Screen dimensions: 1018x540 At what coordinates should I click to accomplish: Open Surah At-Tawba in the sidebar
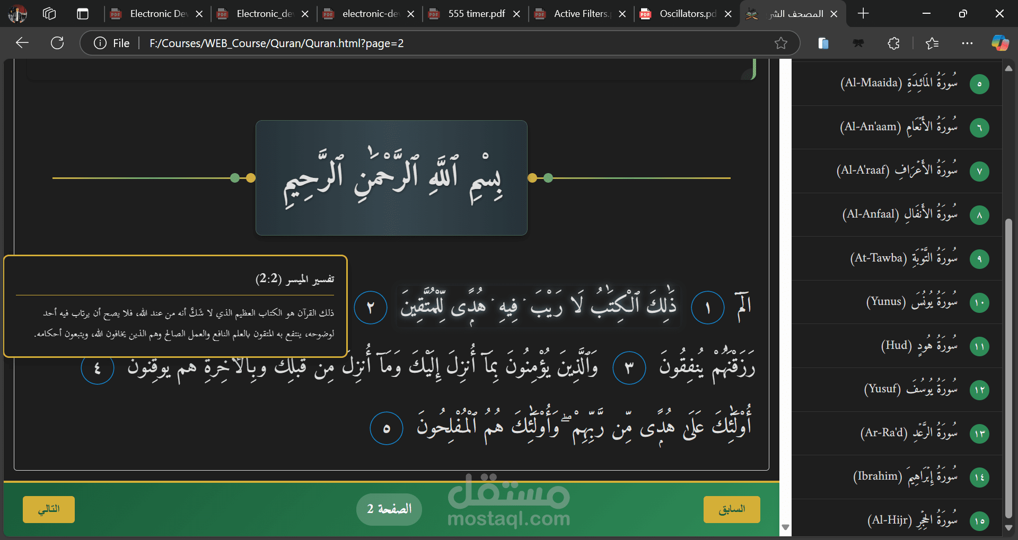[x=897, y=259]
